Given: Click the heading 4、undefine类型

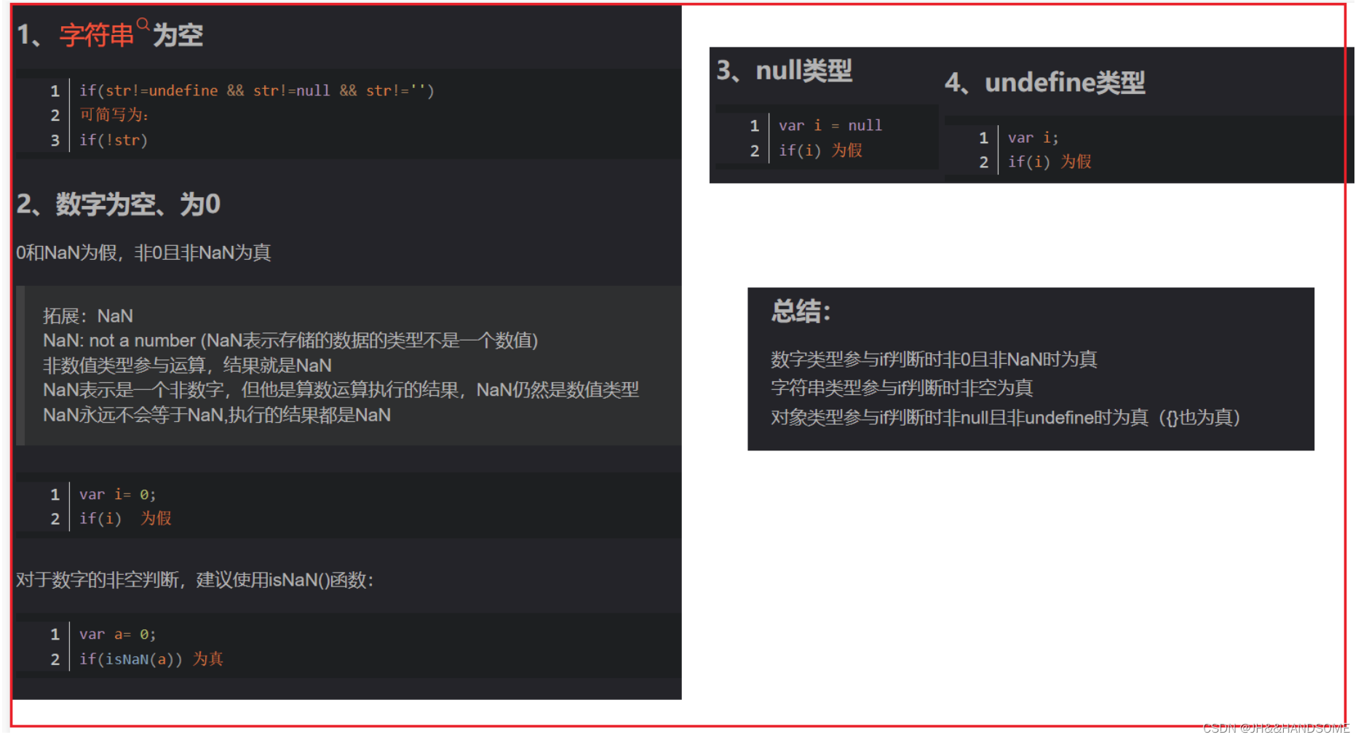Looking at the screenshot, I should click(1045, 83).
